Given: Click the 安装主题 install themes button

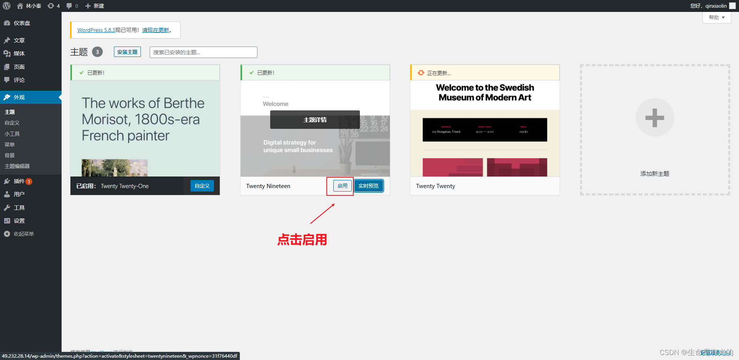Looking at the screenshot, I should coord(127,52).
